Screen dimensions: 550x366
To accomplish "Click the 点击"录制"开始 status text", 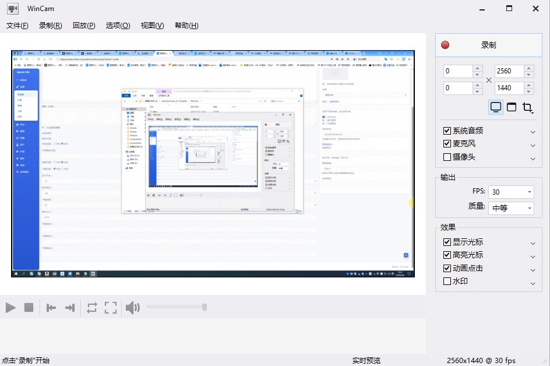I will coord(26,360).
